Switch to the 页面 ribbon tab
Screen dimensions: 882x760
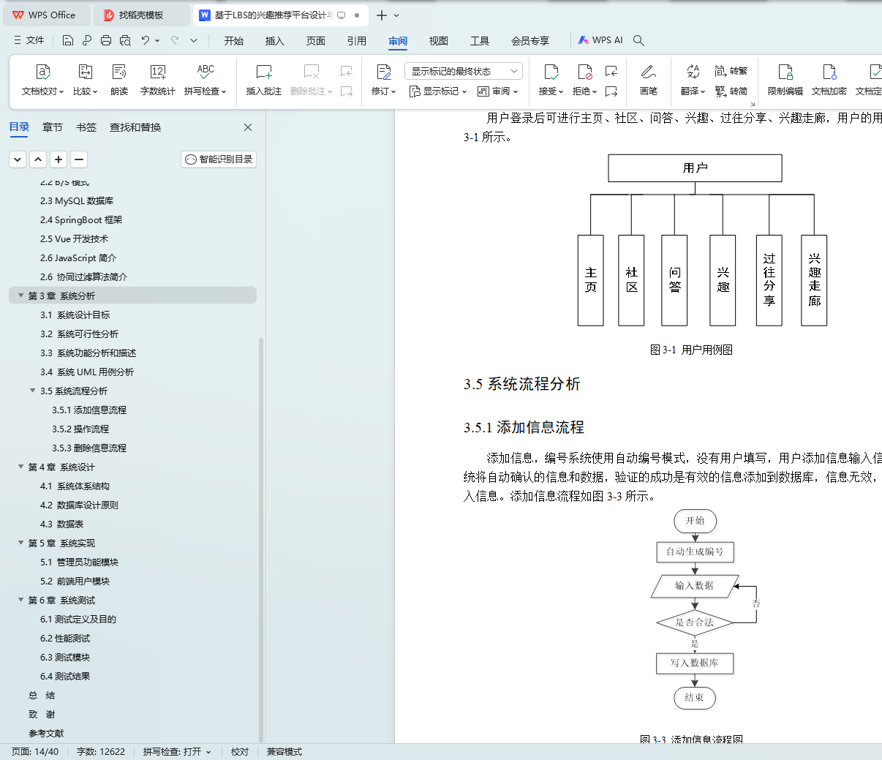pos(316,41)
